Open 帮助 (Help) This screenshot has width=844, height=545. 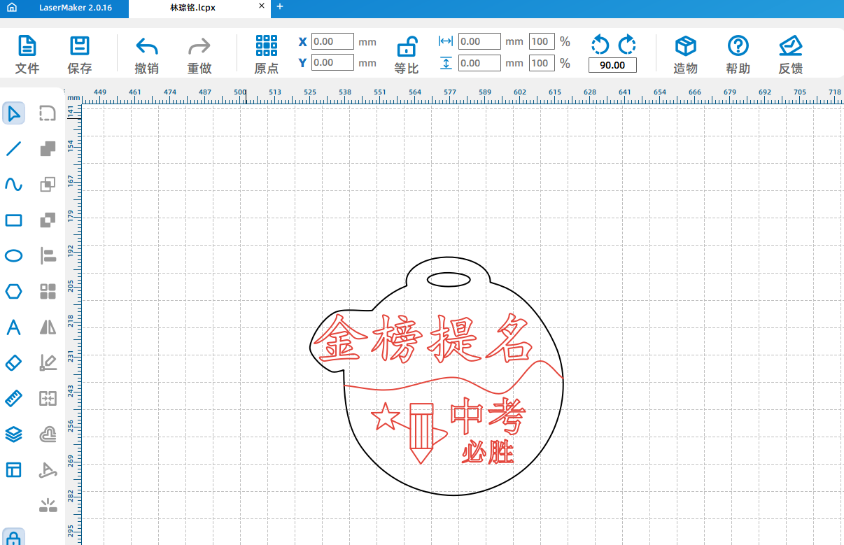738,55
